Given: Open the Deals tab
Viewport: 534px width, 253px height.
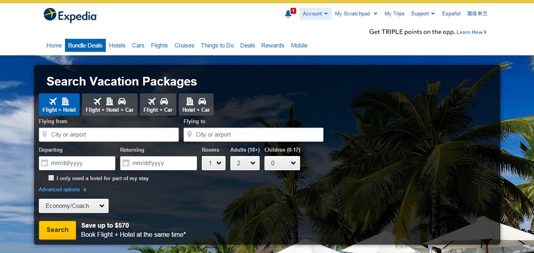Looking at the screenshot, I should coord(248,45).
